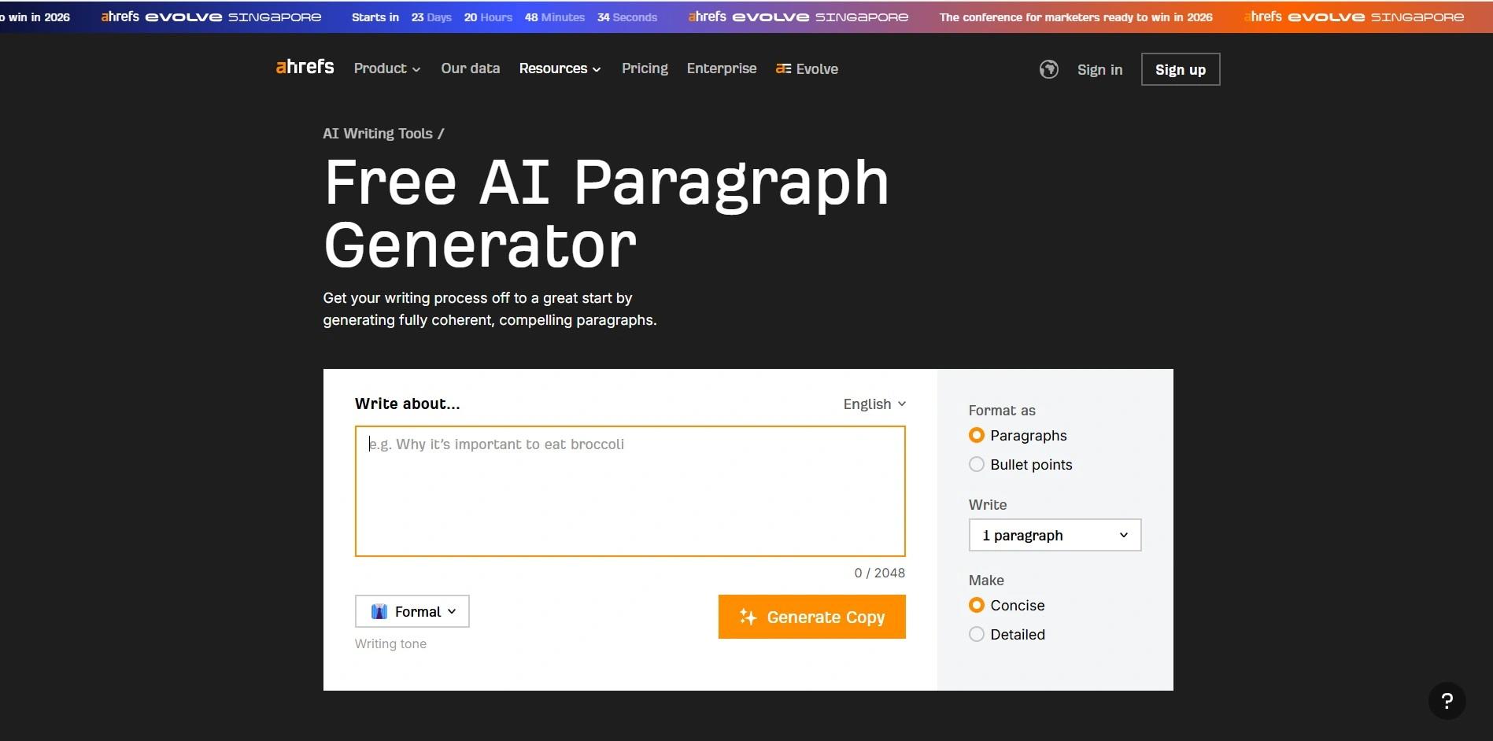The width and height of the screenshot is (1493, 741).
Task: Expand the Resources menu
Action: pos(560,68)
